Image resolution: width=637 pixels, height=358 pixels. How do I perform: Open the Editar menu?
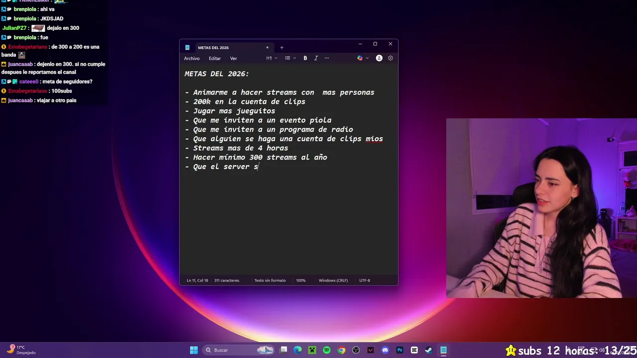(x=214, y=58)
